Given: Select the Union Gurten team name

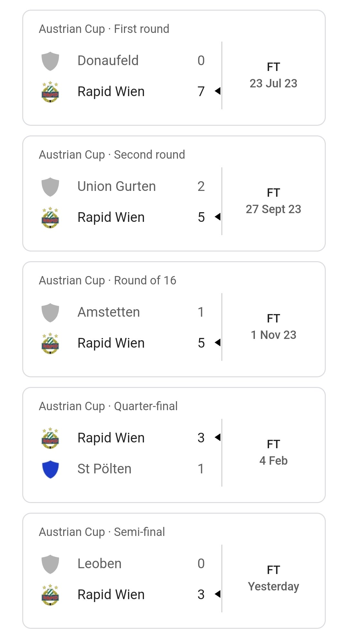Looking at the screenshot, I should 117,186.
